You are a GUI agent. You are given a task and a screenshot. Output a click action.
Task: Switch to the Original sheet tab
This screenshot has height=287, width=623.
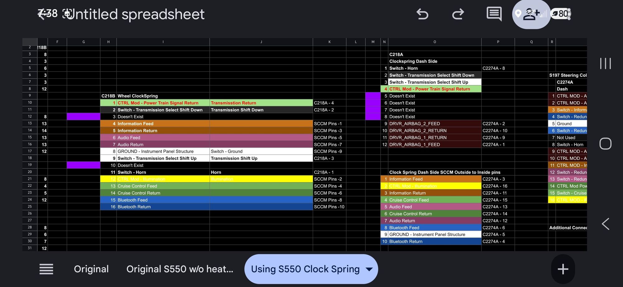click(x=91, y=269)
